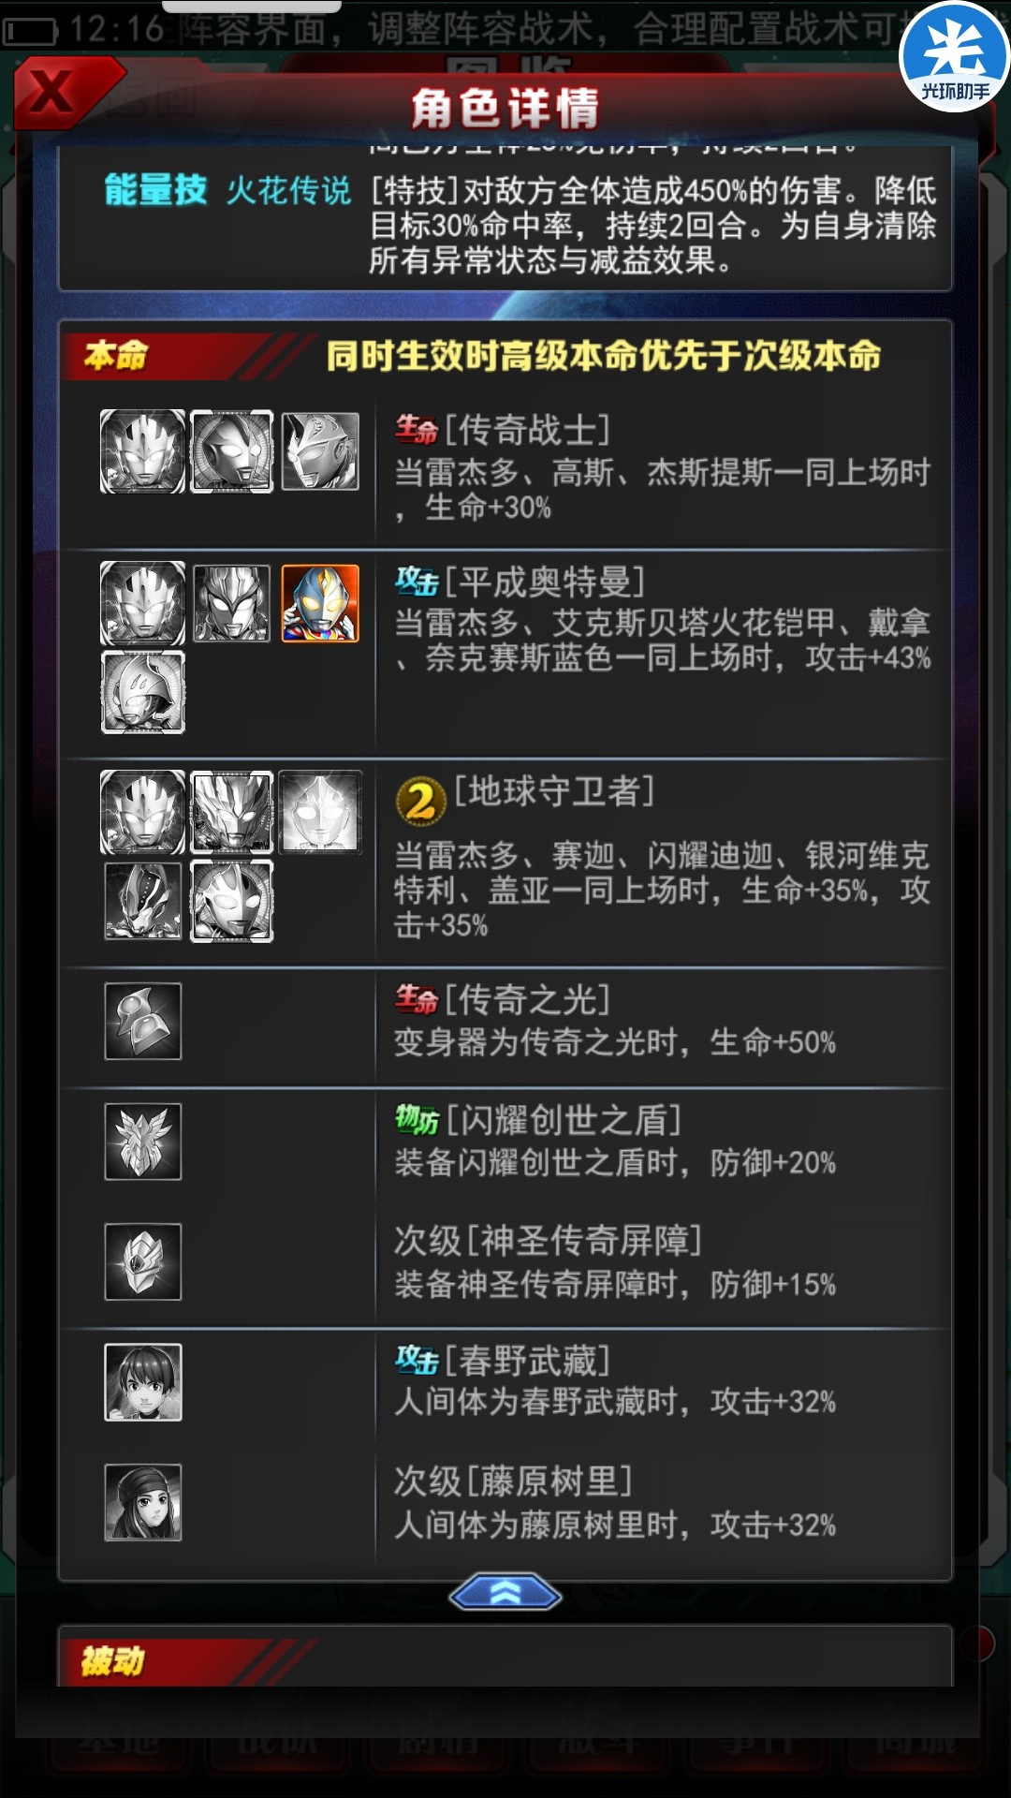Tap the 传奇之光 transformer item icon
This screenshot has width=1011, height=1798.
coord(142,1021)
